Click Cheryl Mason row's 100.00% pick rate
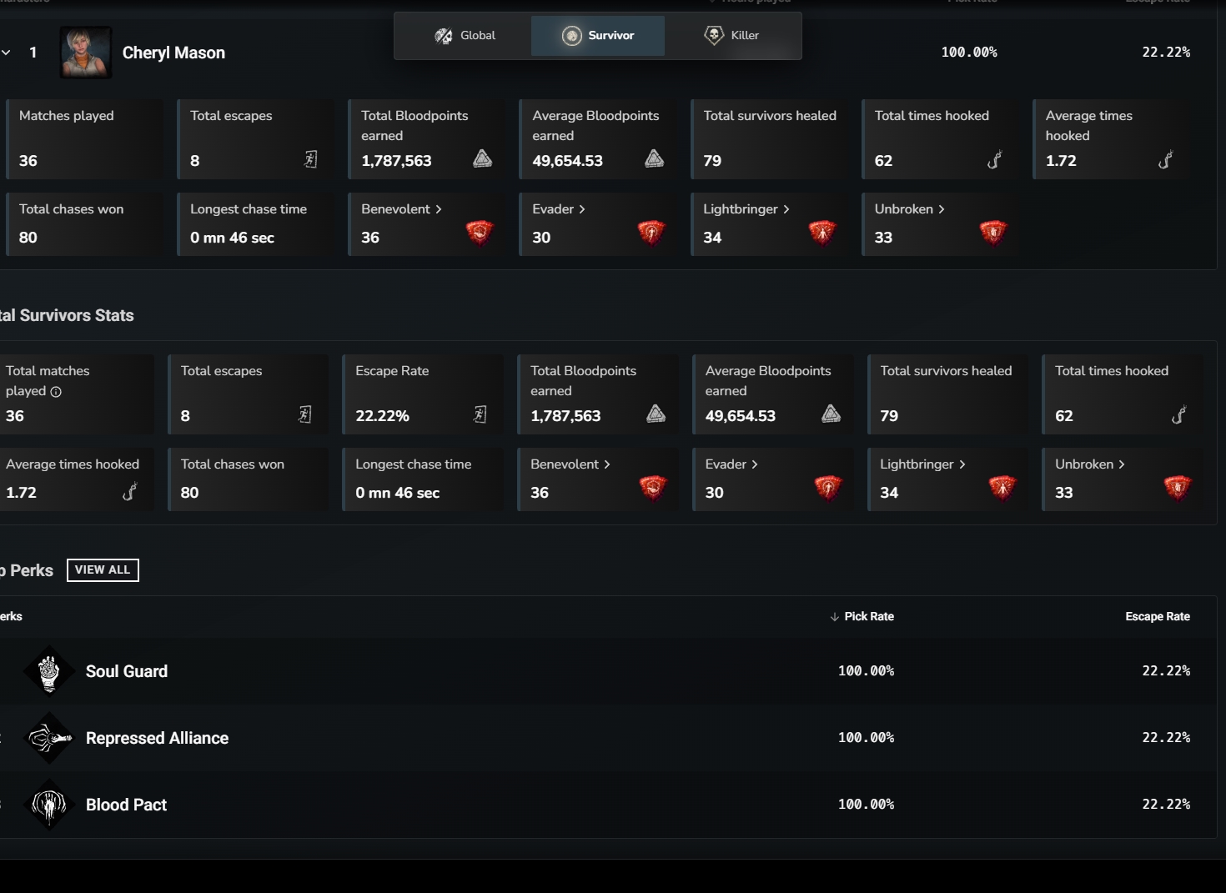The height and width of the screenshot is (893, 1226). coord(969,53)
